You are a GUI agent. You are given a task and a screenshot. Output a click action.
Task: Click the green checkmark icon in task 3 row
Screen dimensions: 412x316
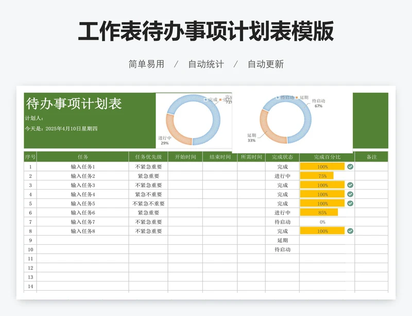(350, 185)
